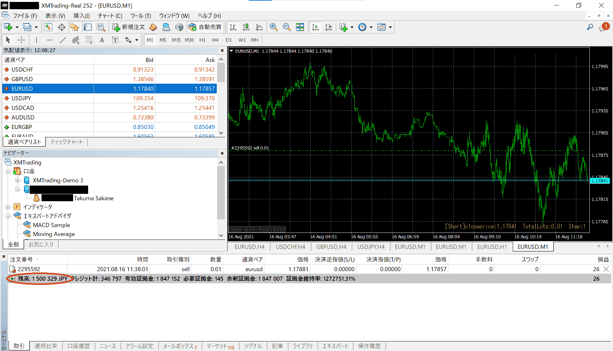Switch chart to H4 timeframe
The height and width of the screenshot is (351, 613).
[x=215, y=40]
